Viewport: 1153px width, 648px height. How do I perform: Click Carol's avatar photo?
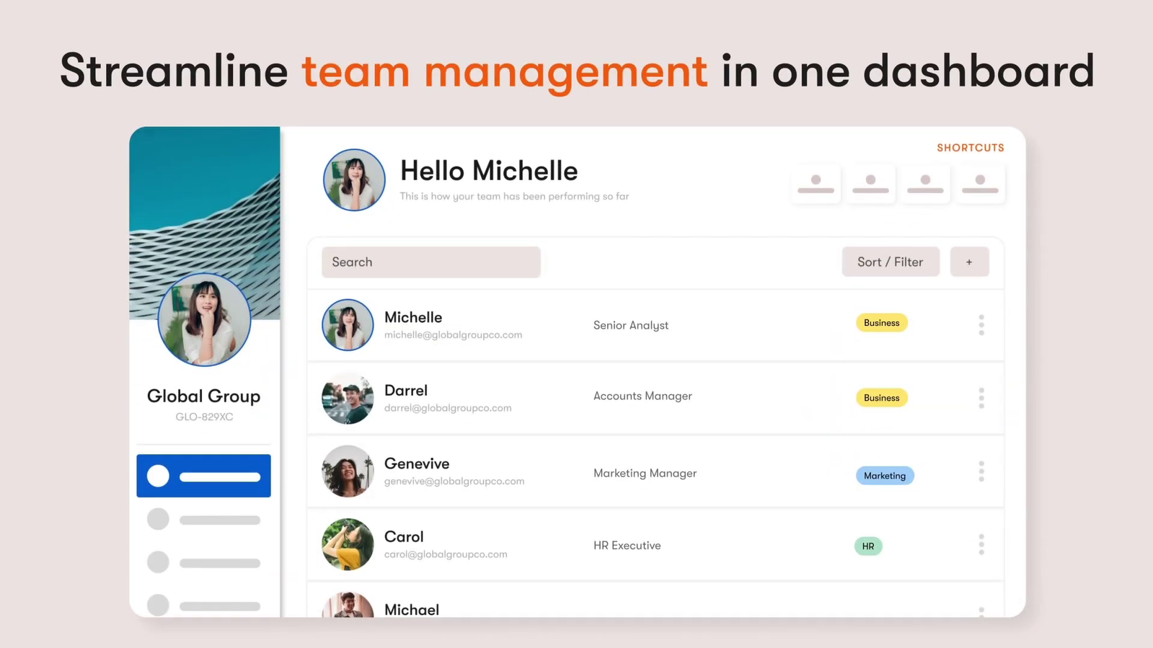pyautogui.click(x=348, y=544)
